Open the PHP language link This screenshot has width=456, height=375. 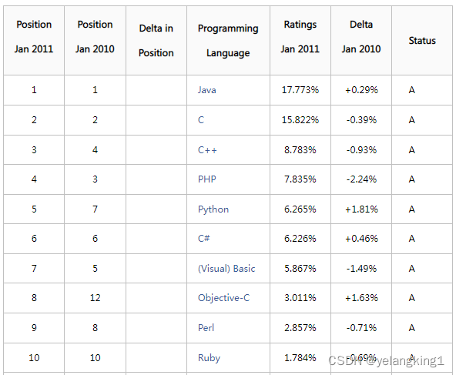pyautogui.click(x=206, y=179)
